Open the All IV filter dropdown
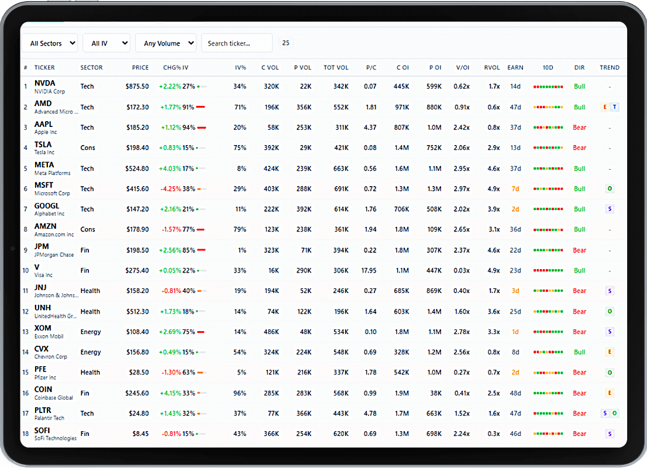Image resolution: width=647 pixels, height=468 pixels. 106,43
